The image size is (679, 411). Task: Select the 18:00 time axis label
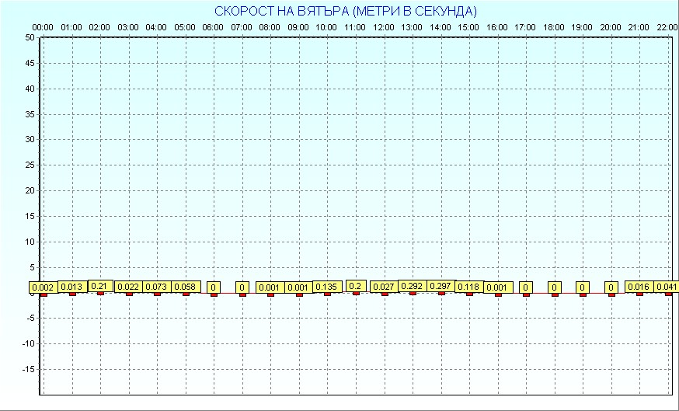pos(554,27)
